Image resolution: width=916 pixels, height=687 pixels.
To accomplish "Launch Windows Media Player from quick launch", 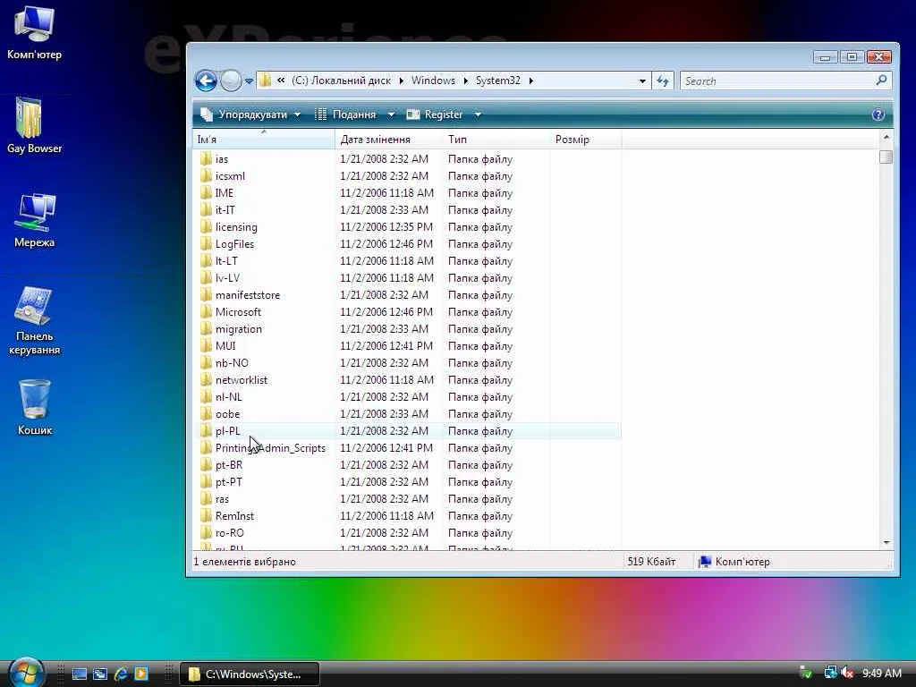I will point(140,674).
